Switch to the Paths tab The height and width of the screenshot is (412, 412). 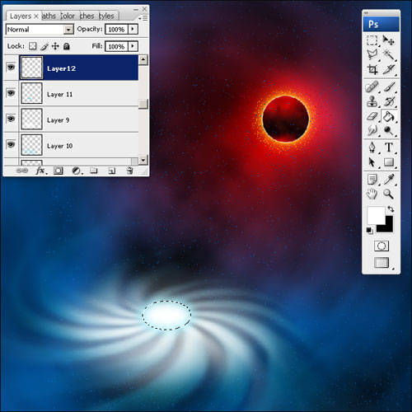(49, 16)
